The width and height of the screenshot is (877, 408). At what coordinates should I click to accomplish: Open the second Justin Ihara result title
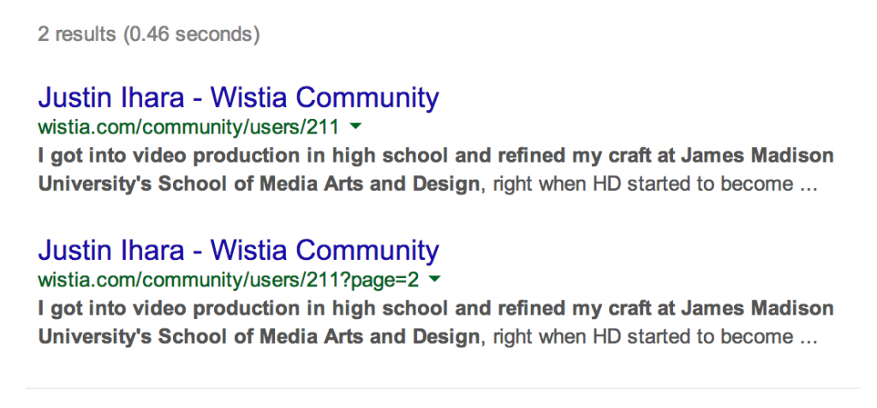point(238,251)
